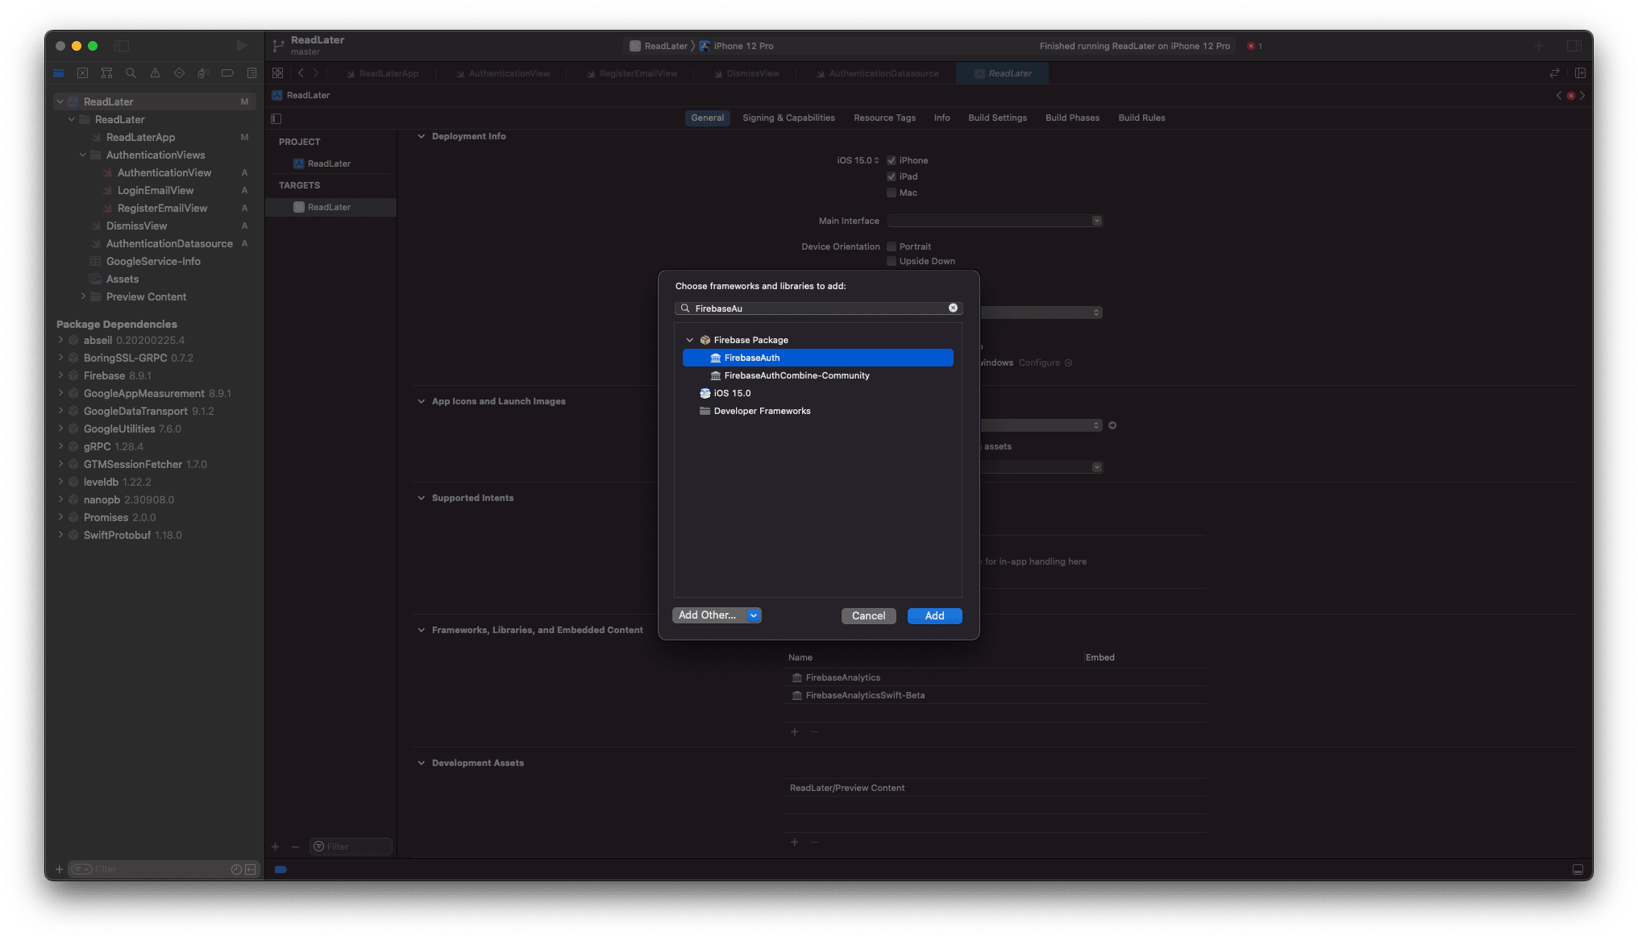
Task: Toggle Portrait device orientation checkbox
Action: click(x=891, y=245)
